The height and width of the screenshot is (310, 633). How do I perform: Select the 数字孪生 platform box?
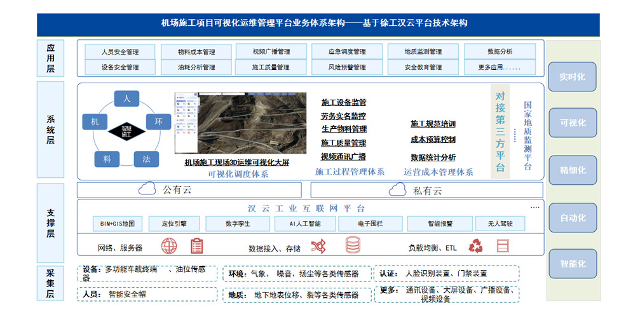click(x=237, y=224)
